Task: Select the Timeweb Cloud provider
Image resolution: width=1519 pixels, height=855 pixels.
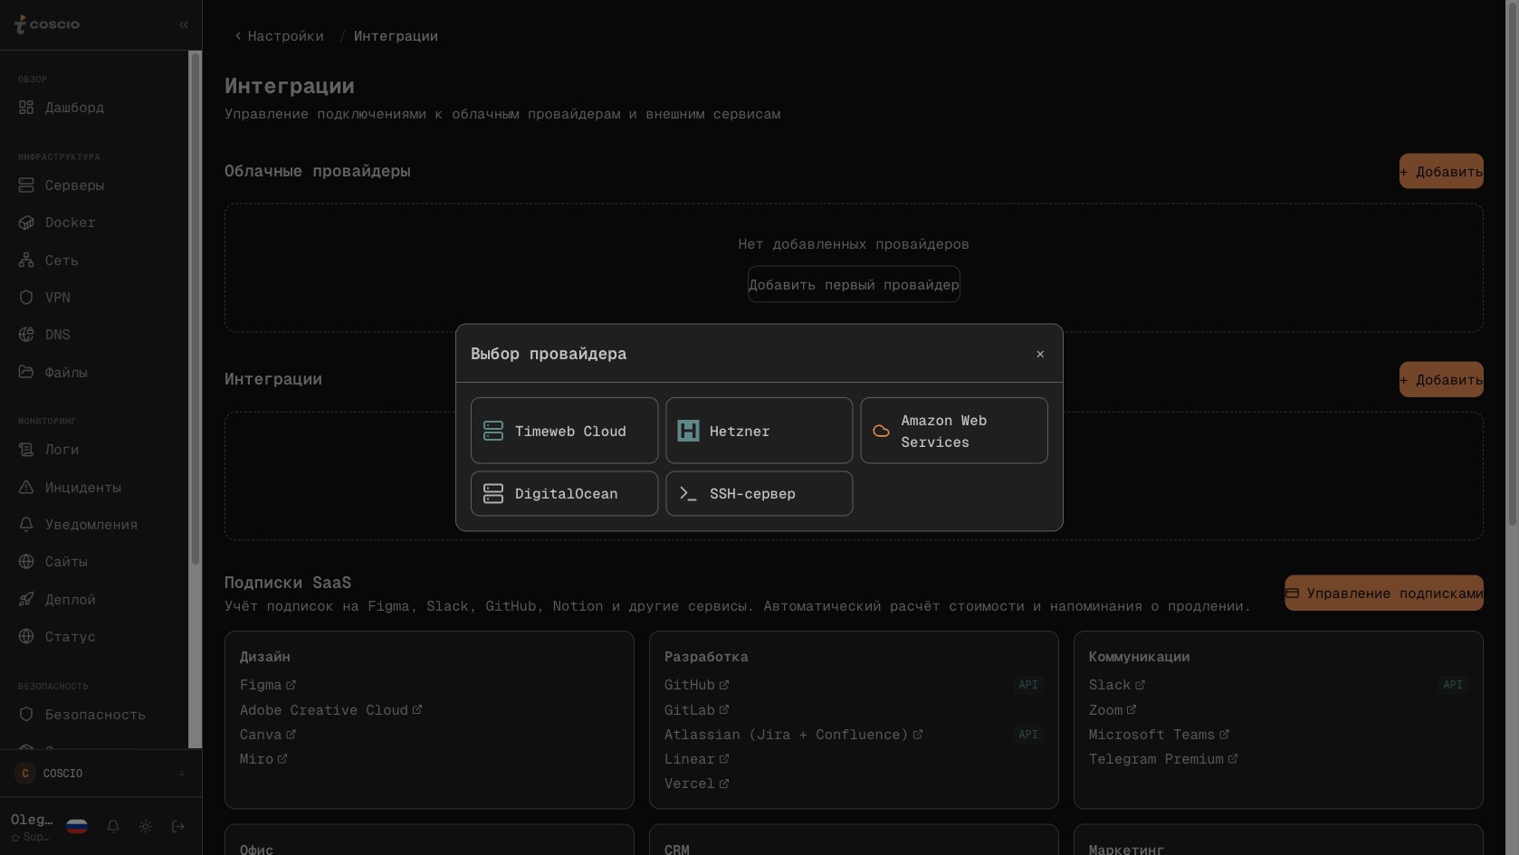Action: 564,431
